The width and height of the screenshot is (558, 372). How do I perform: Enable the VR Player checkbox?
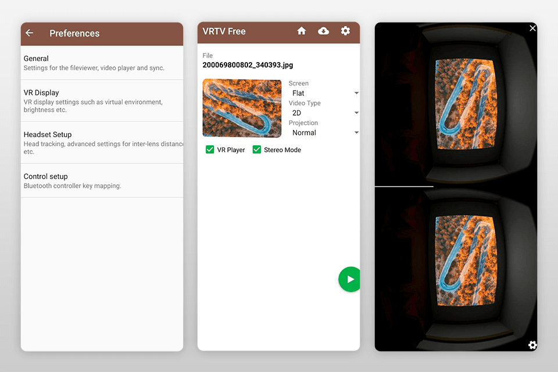(210, 149)
